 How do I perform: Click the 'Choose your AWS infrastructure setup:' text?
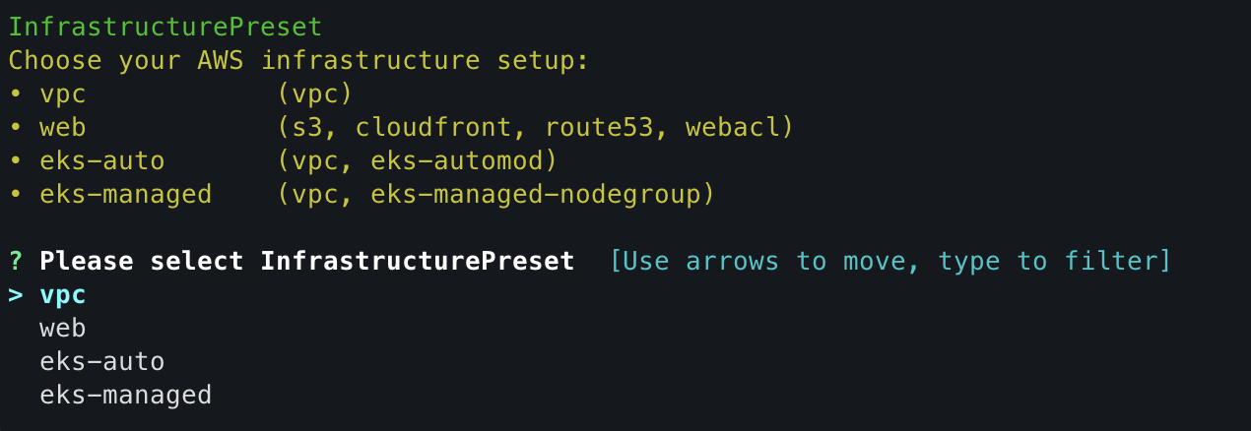tap(298, 60)
